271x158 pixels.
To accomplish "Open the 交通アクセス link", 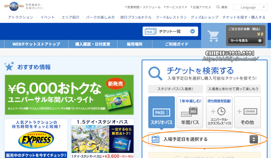I will pyautogui.click(x=201, y=7).
